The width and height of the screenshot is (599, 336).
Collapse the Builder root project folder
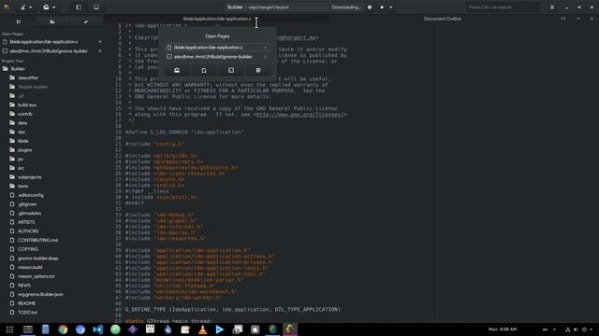pyautogui.click(x=18, y=68)
